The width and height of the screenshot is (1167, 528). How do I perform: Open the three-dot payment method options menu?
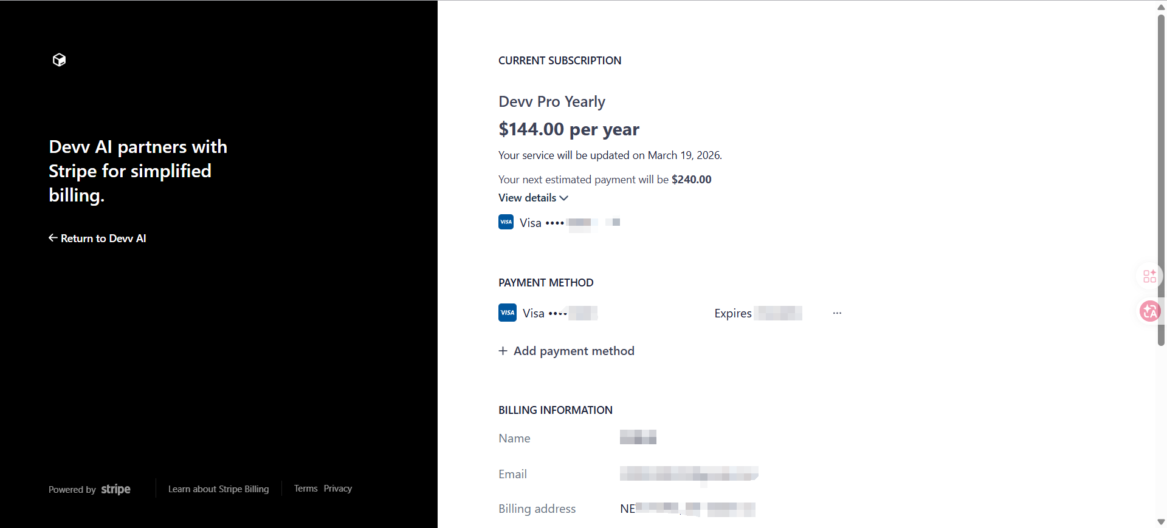837,313
